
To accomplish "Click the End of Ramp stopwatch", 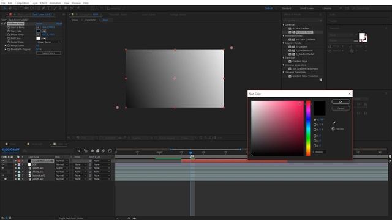I will click(x=9, y=35).
